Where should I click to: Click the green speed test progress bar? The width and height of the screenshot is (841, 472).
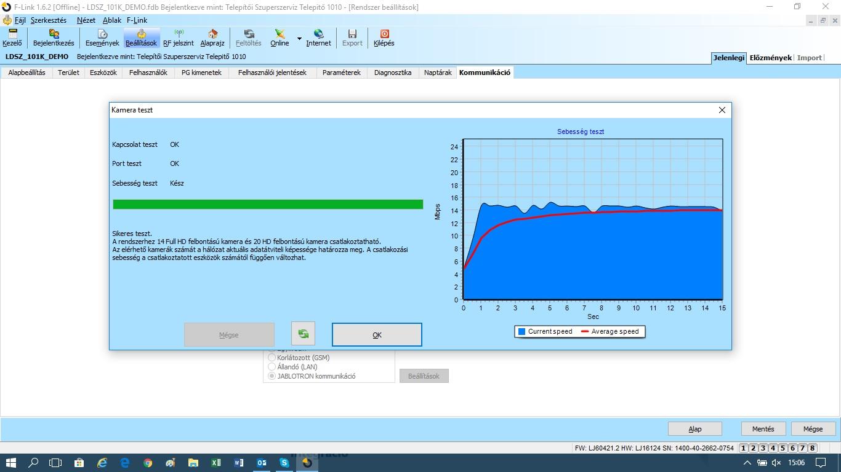click(x=268, y=204)
